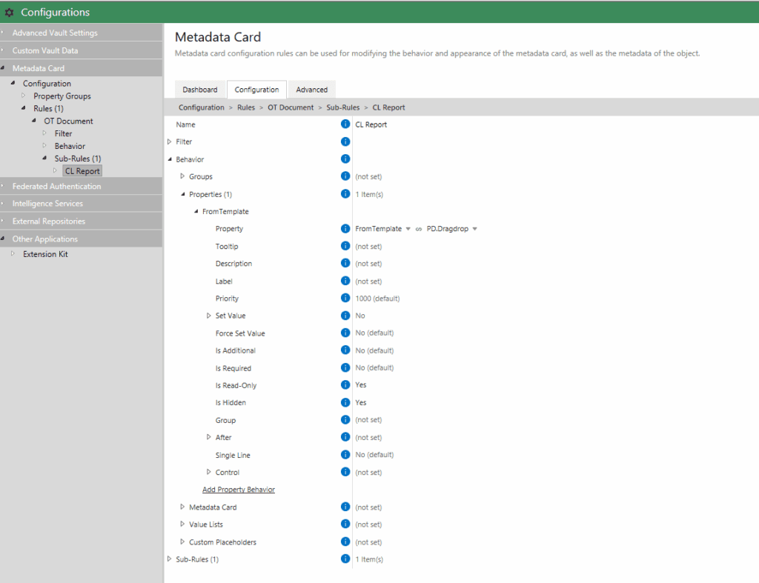Click info icon beside Is Hidden
759x583 pixels.
[x=345, y=403]
